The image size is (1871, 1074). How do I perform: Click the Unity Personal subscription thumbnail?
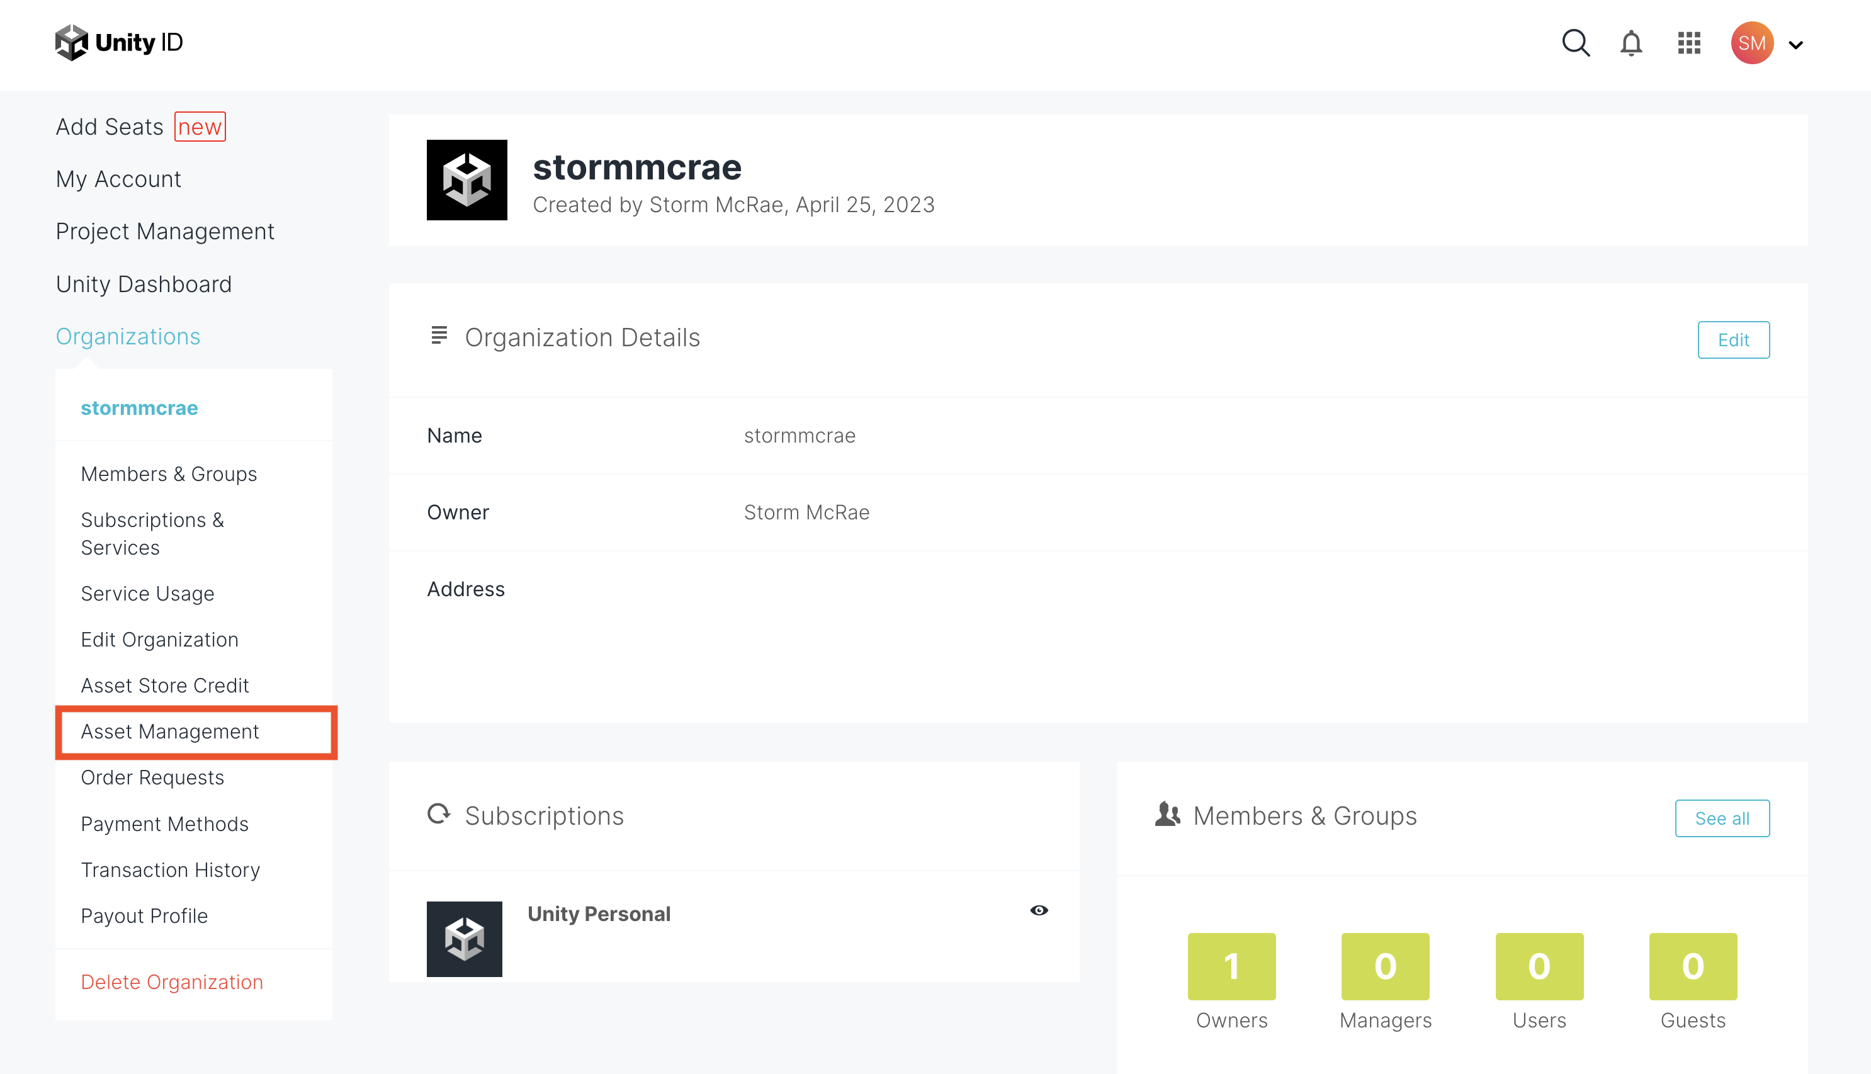pos(465,939)
